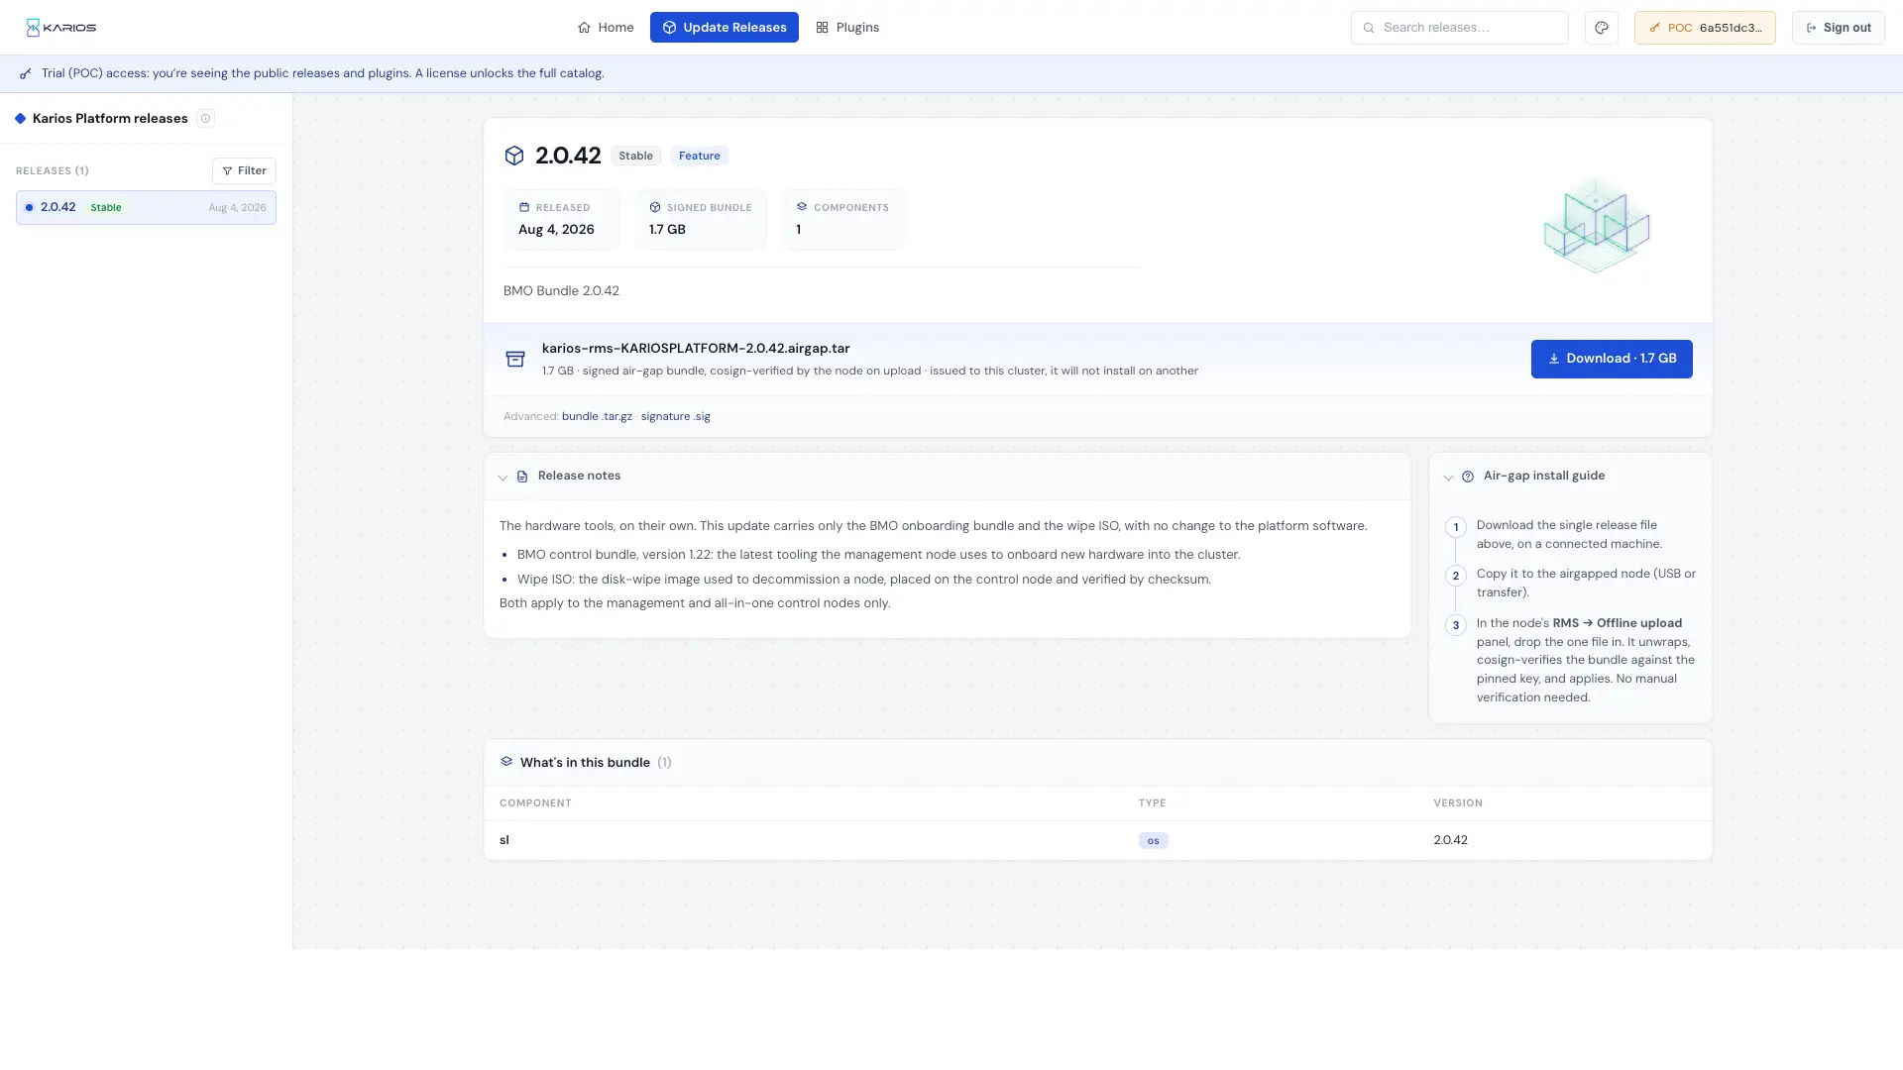1903x1070 pixels.
Task: Click the key icon in the trial banner
Action: 26,73
